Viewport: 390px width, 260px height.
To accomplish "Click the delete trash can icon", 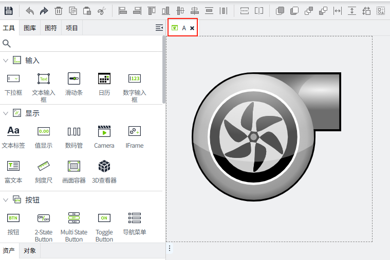I will 59,10.
